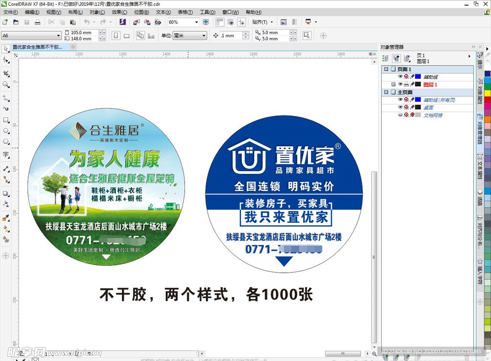Open the A6 page size dropdown

[x=58, y=35]
